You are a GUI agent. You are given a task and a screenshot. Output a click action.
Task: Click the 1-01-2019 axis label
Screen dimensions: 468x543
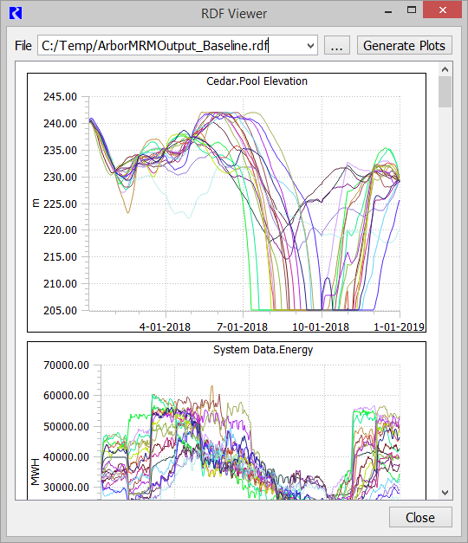tap(399, 326)
